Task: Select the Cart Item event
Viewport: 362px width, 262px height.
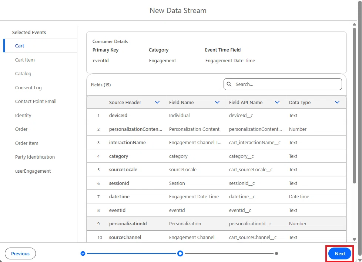Action: click(x=25, y=60)
